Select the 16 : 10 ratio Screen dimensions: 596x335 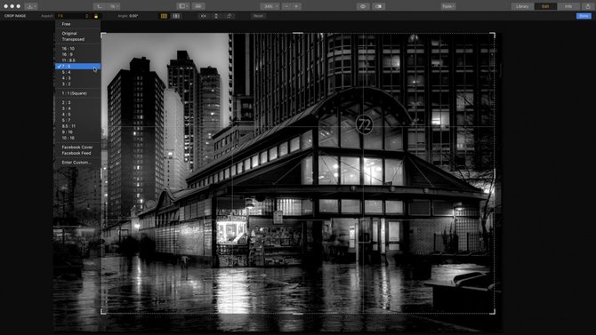click(78, 49)
